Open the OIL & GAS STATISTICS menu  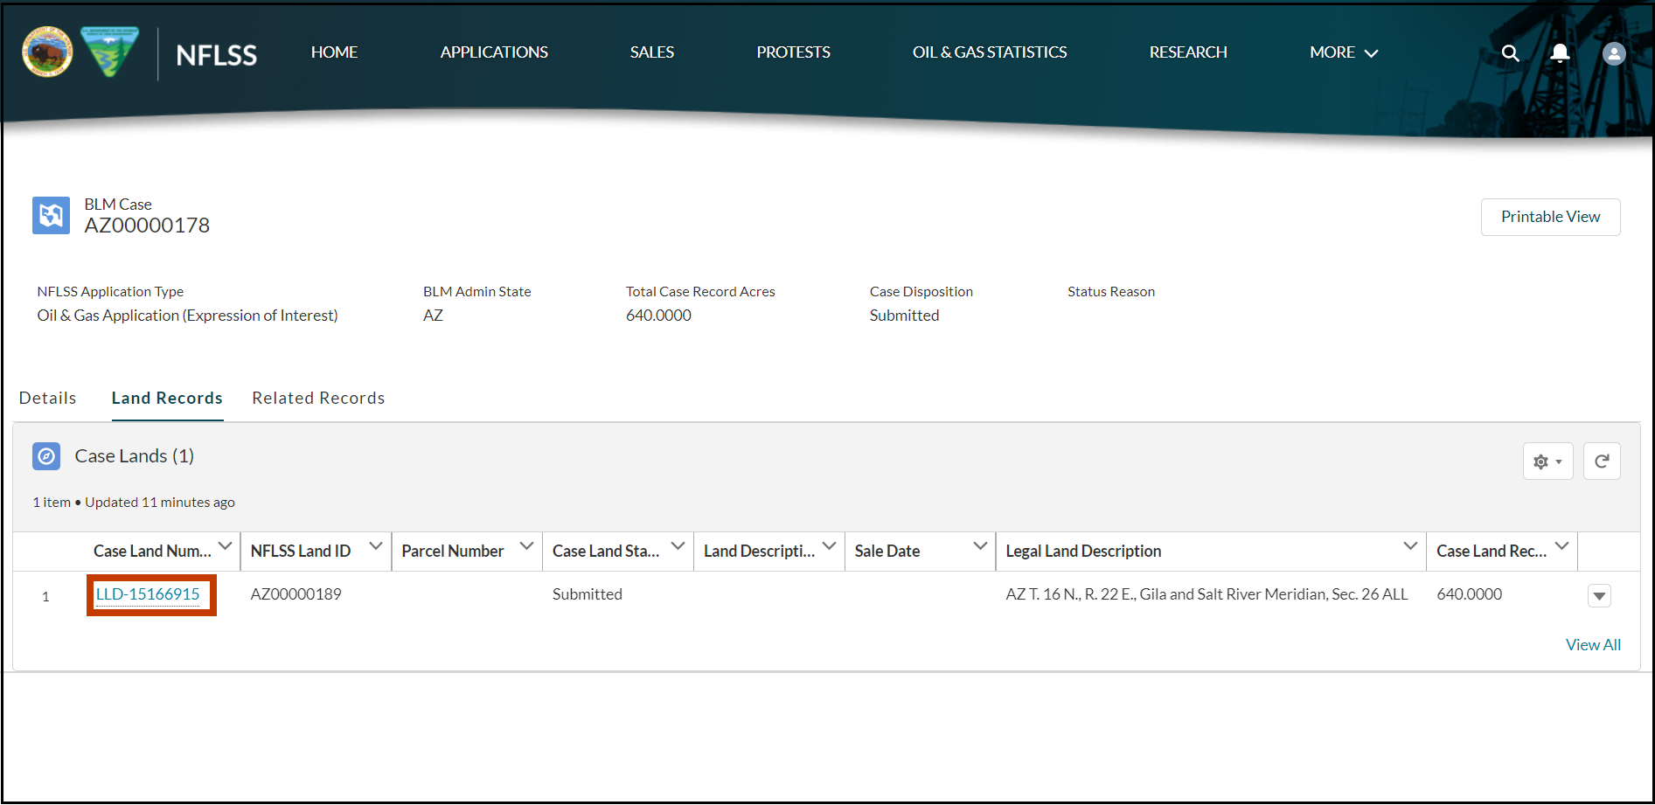pos(989,52)
